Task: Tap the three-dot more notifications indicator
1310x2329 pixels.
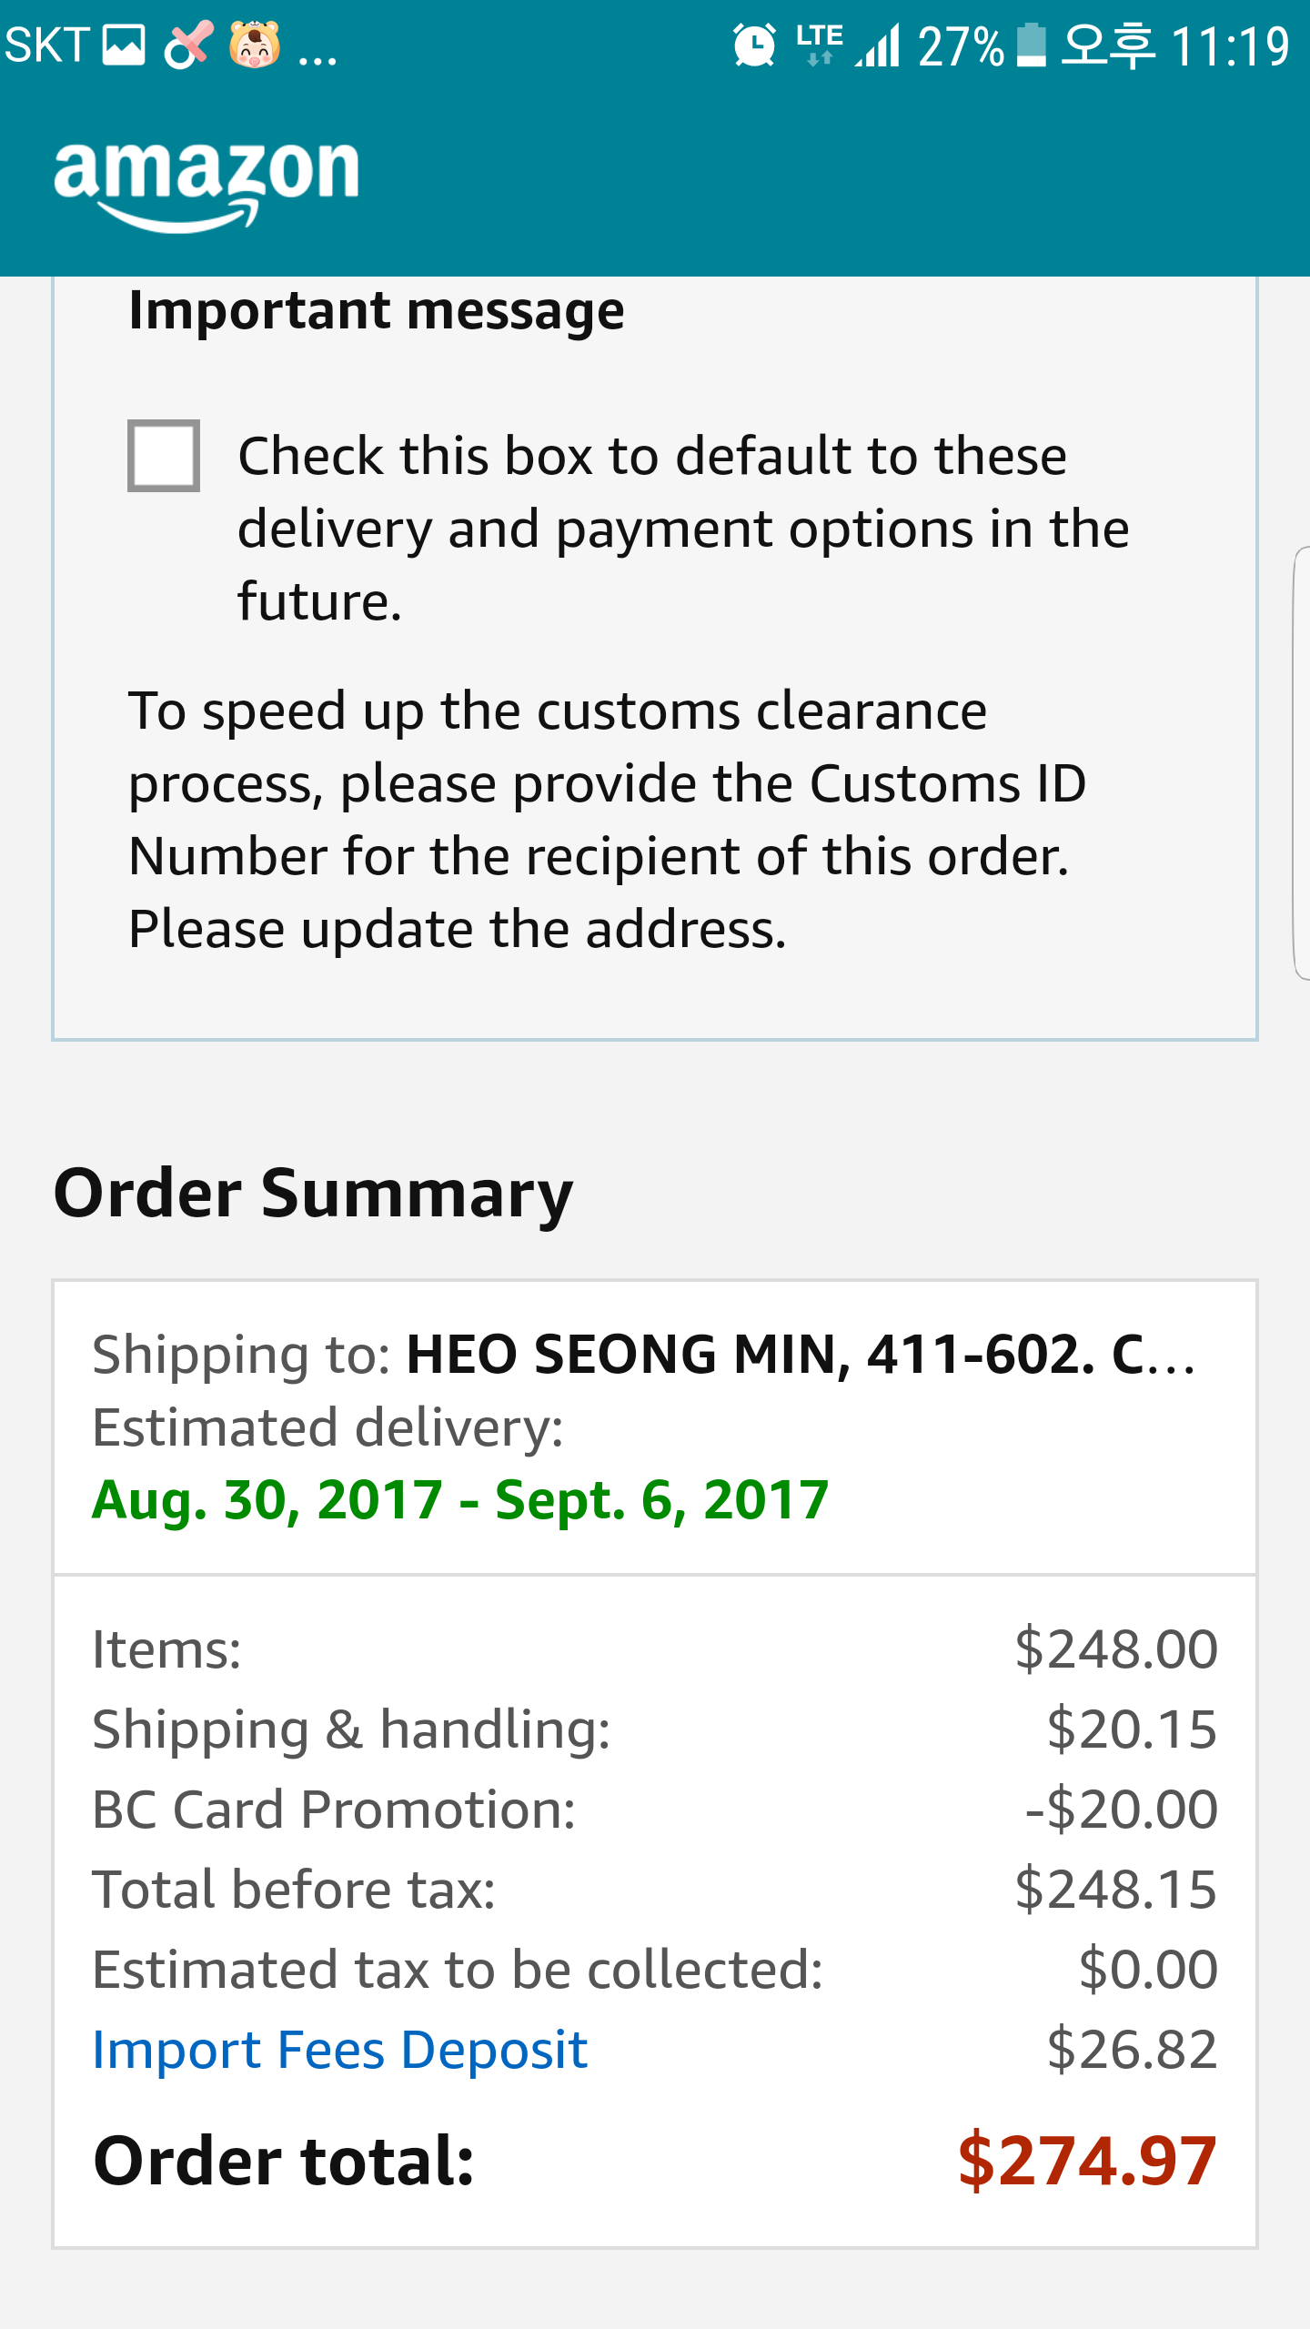Action: pyautogui.click(x=317, y=55)
